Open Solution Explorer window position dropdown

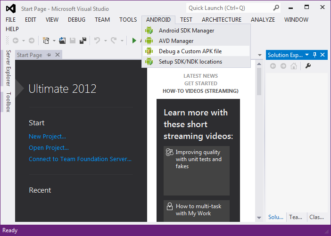(307, 55)
